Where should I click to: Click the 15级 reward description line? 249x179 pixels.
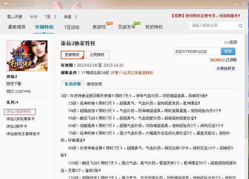point(134,103)
